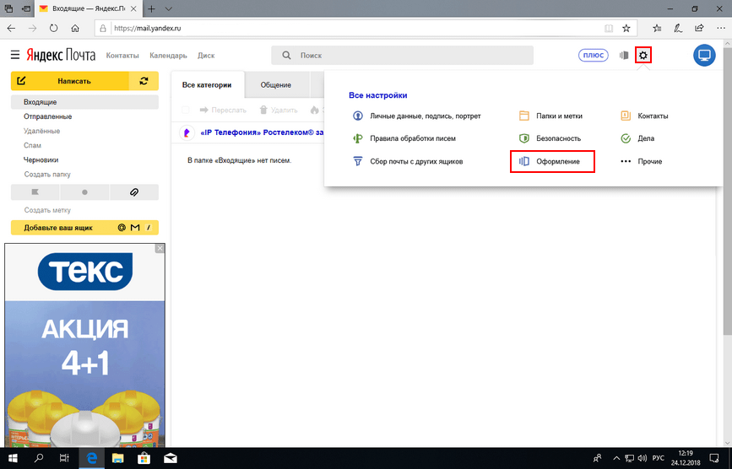Select the Все категории tab

(207, 85)
